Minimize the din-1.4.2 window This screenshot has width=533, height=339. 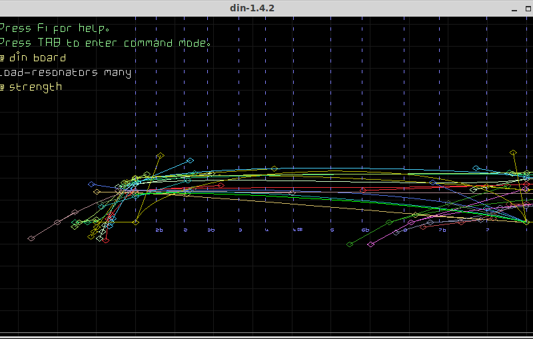point(514,8)
